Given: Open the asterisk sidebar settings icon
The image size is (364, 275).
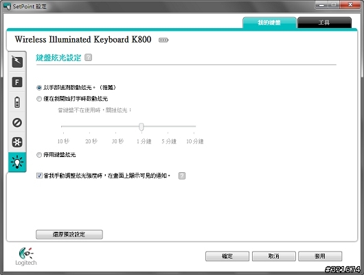Looking at the screenshot, I should [17, 142].
